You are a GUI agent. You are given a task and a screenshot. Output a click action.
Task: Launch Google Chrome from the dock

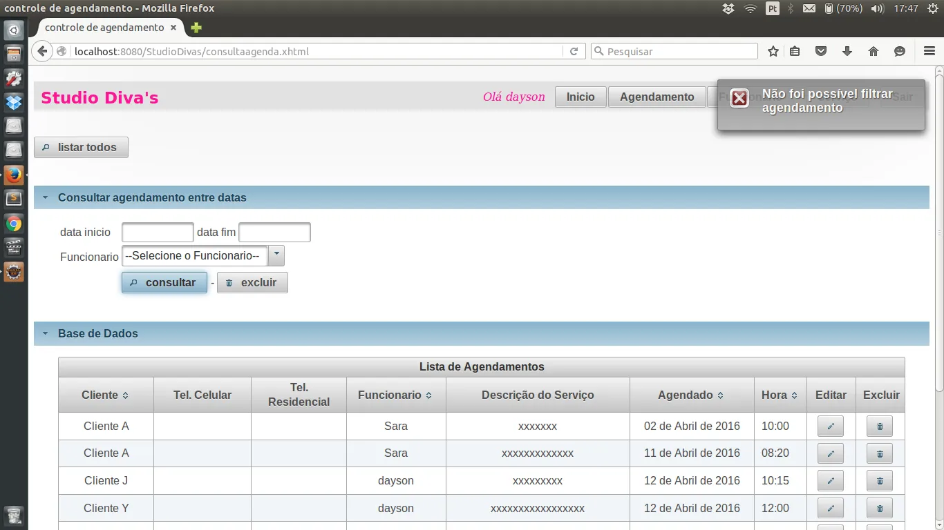coord(14,224)
